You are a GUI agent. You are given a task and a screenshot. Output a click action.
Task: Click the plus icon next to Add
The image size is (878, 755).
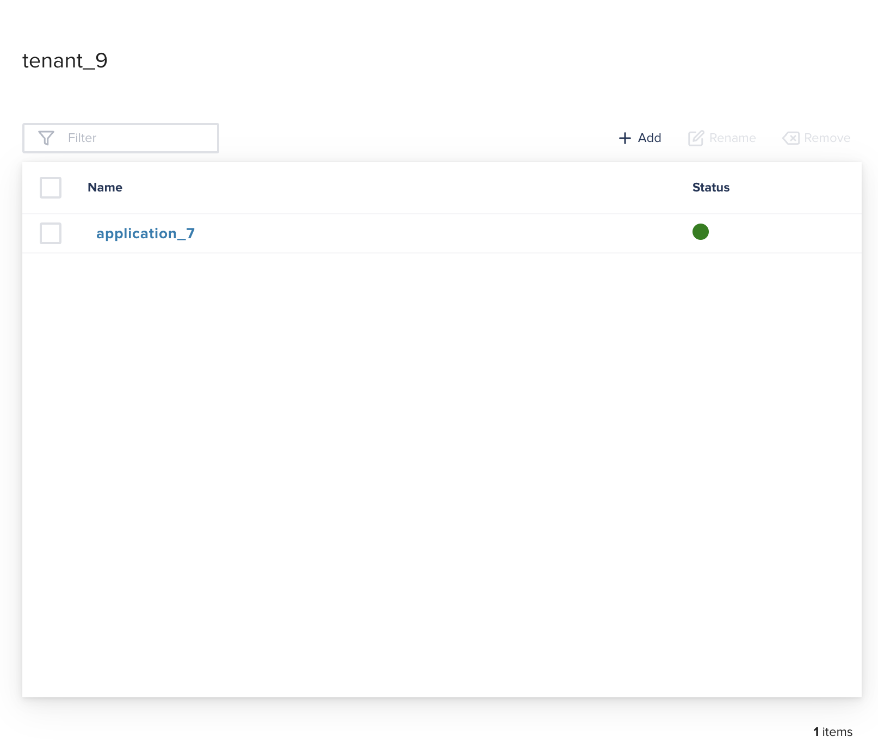[624, 138]
